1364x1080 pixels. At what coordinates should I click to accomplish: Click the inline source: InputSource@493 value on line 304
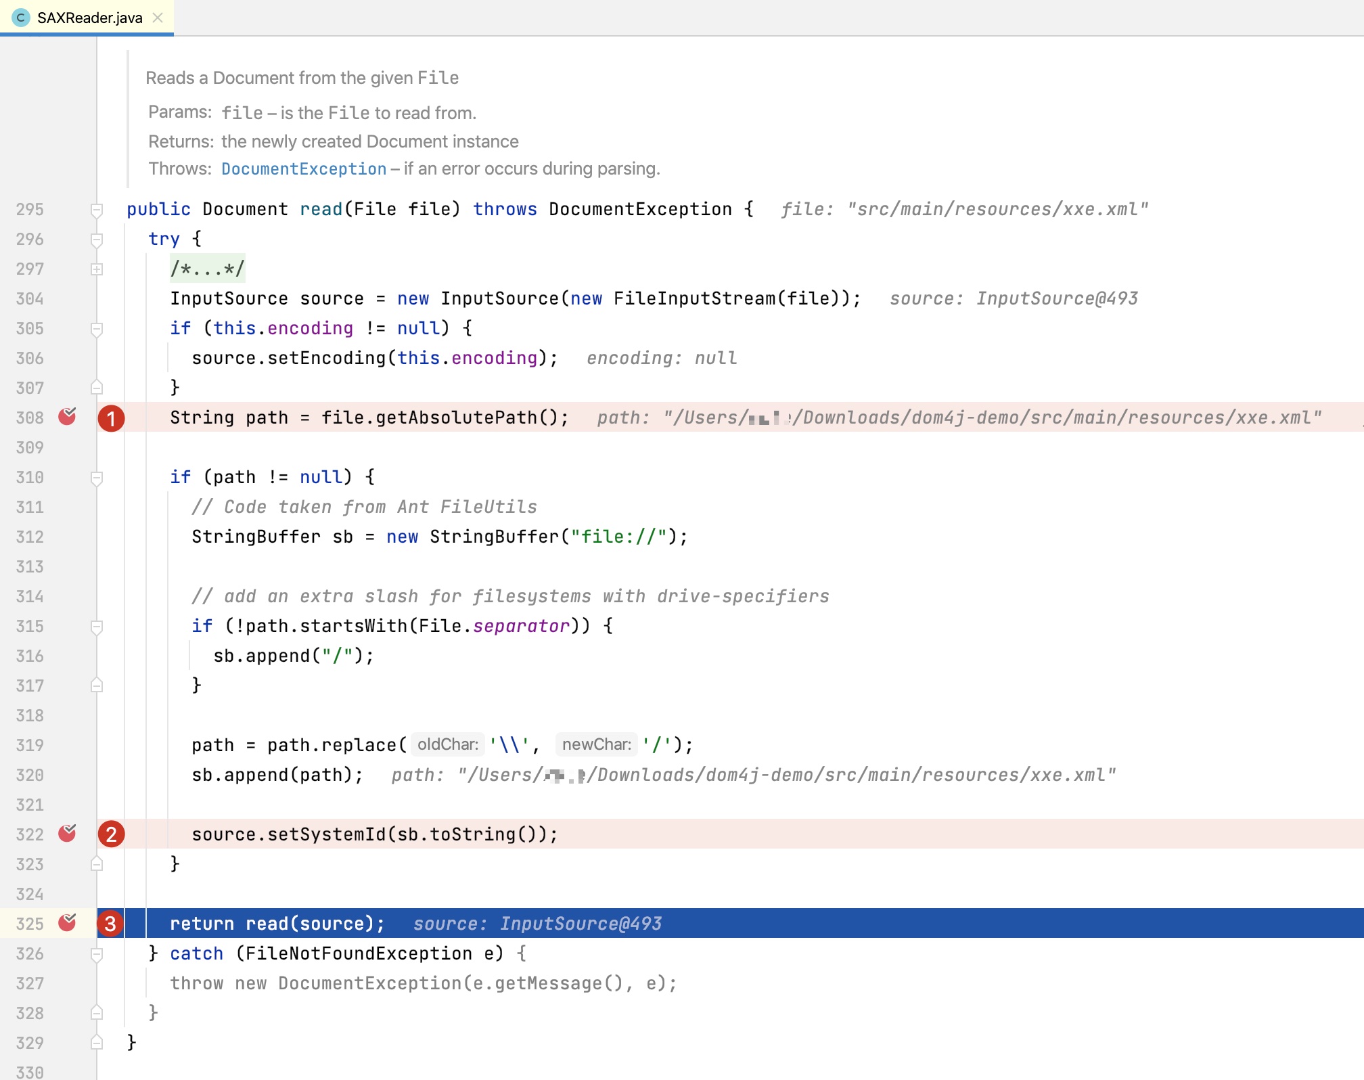(1014, 298)
